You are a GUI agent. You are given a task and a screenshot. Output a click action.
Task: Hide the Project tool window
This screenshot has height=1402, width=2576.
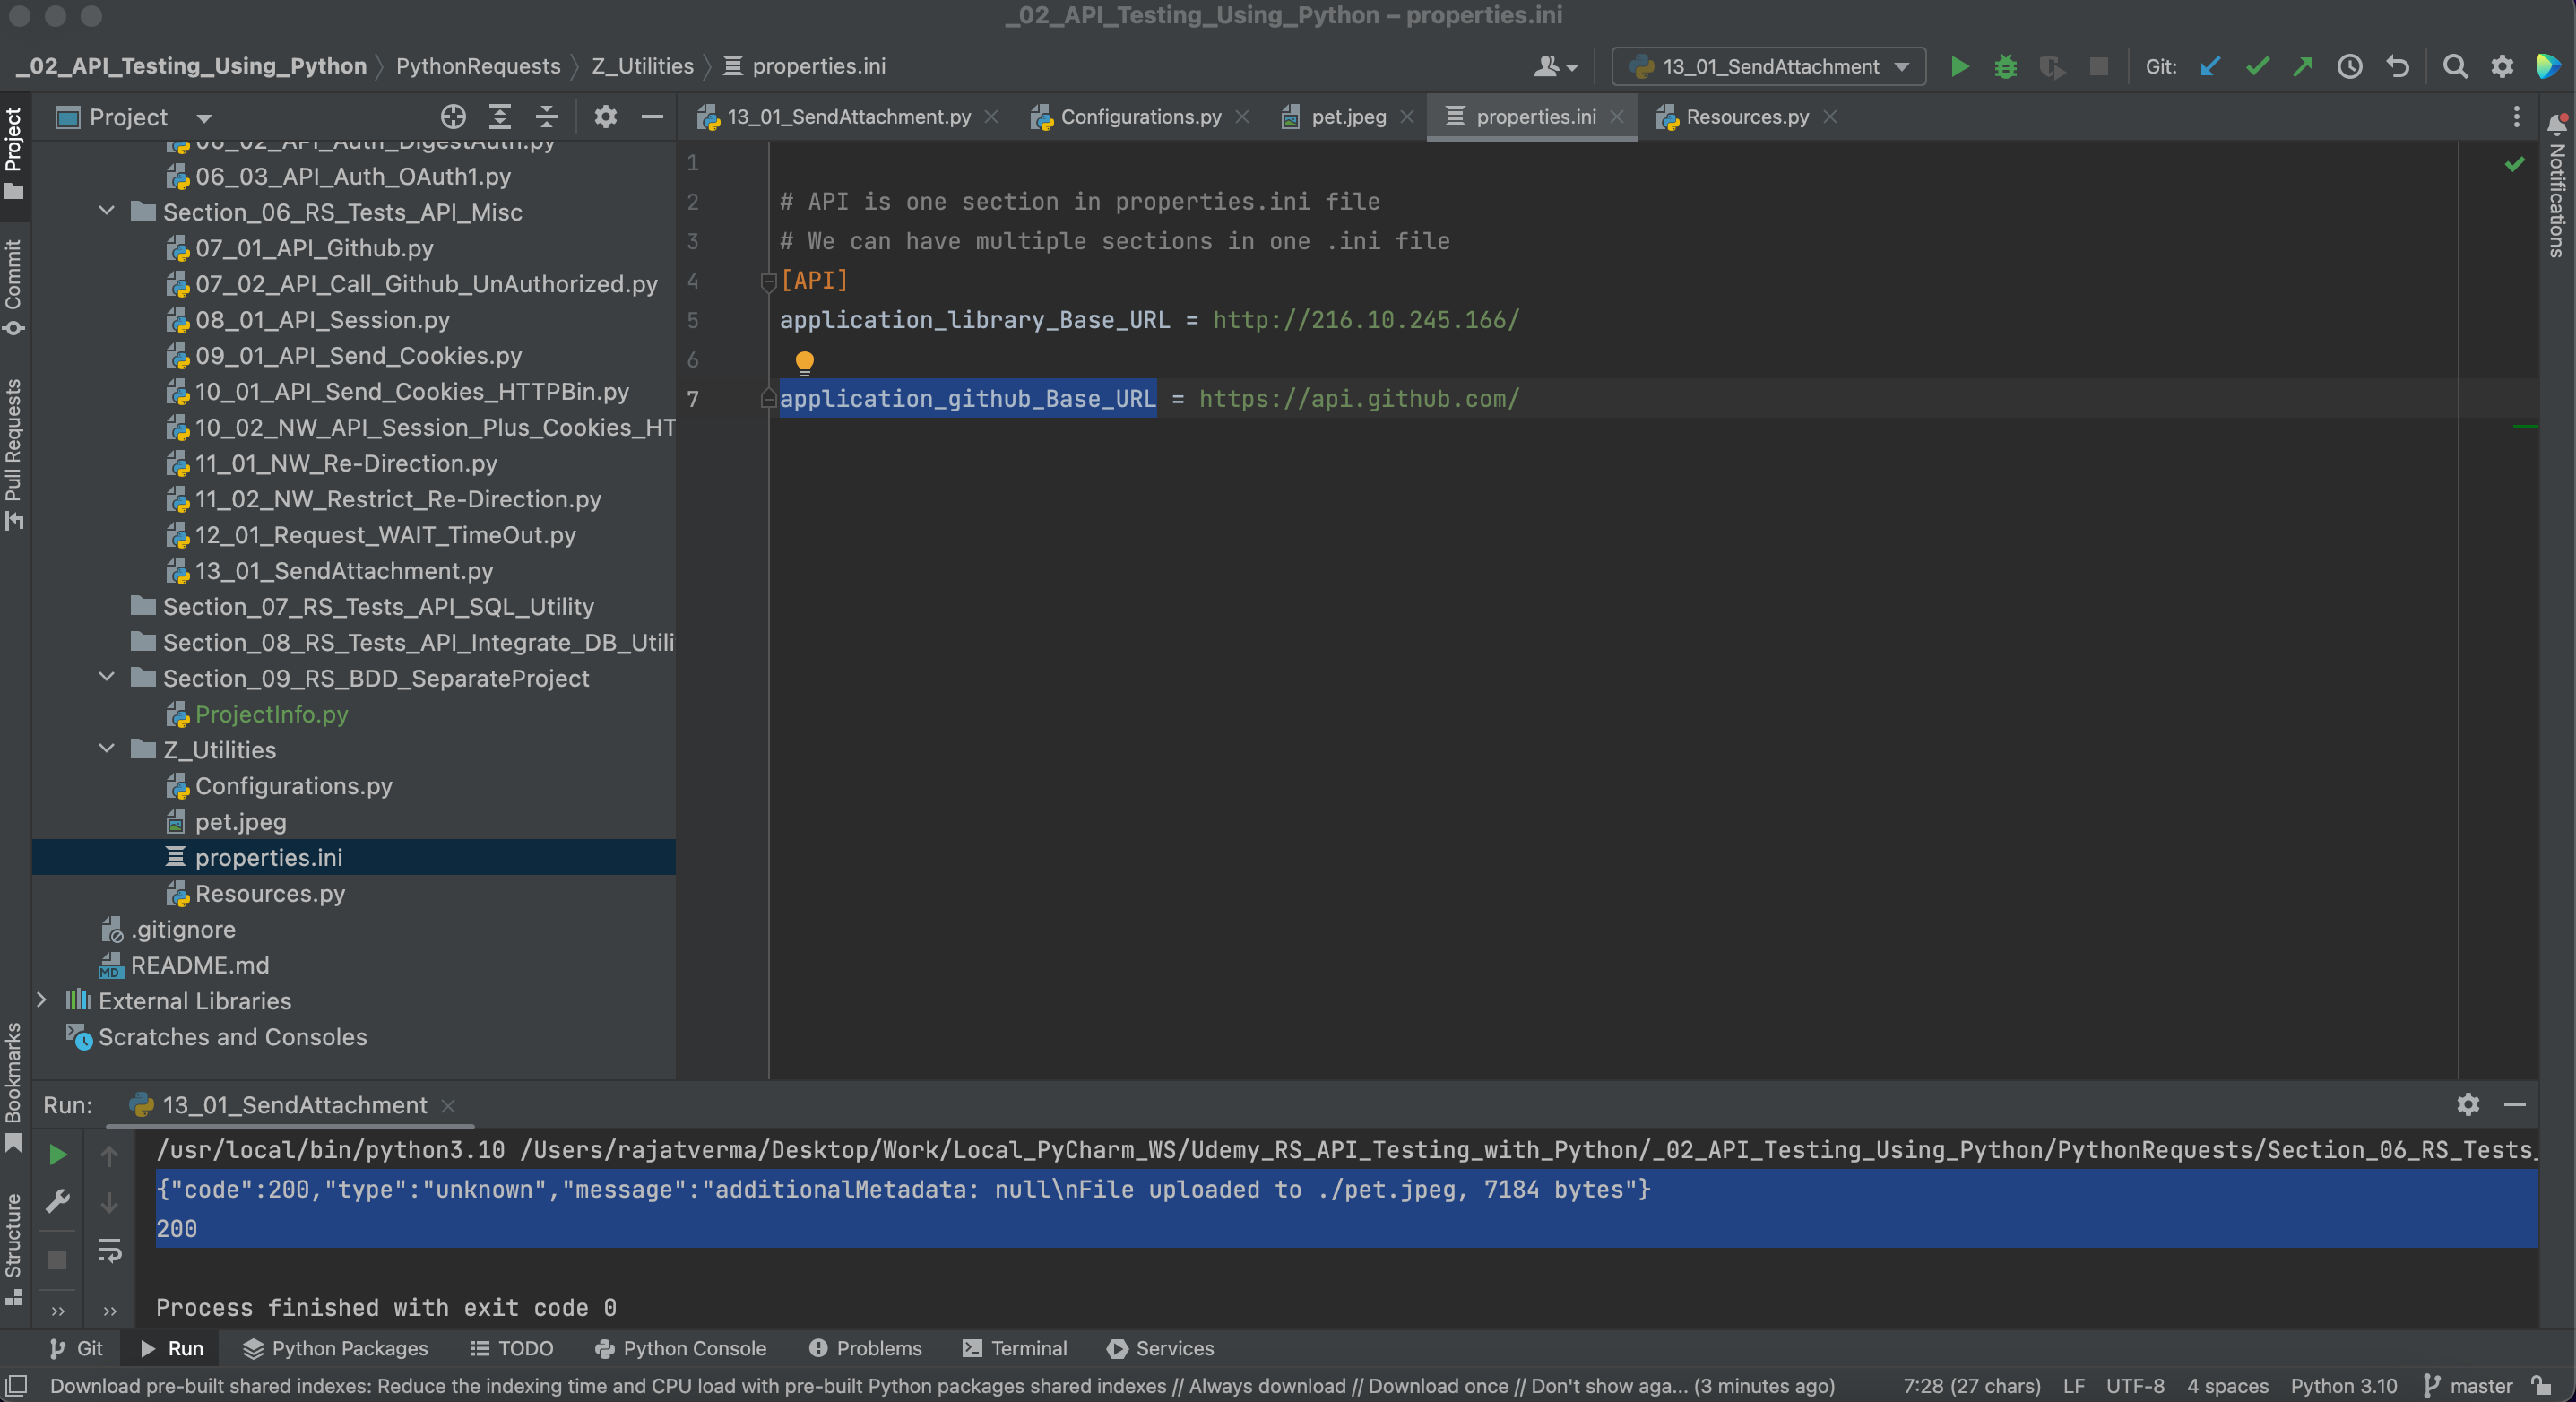tap(652, 117)
